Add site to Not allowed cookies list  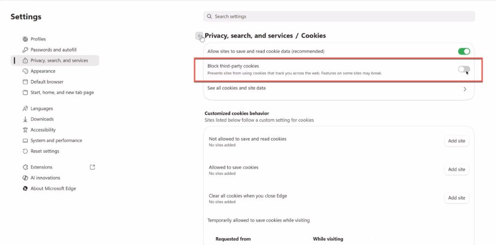(x=456, y=141)
